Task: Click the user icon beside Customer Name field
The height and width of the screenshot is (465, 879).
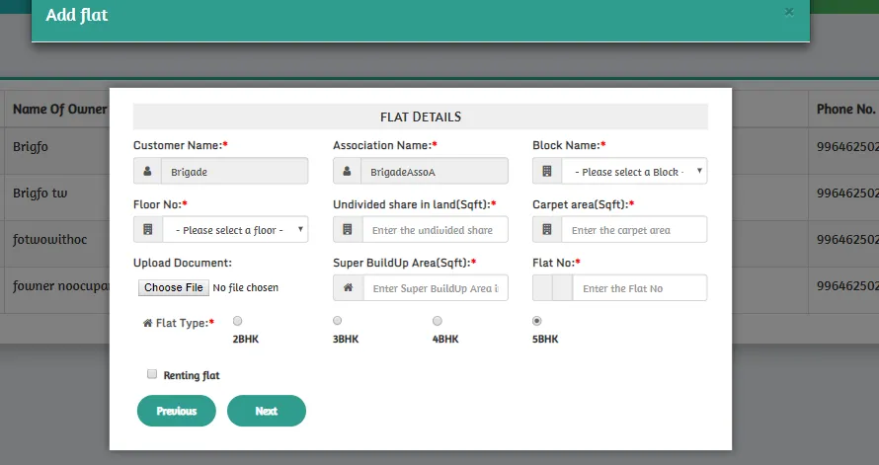Action: (x=147, y=172)
